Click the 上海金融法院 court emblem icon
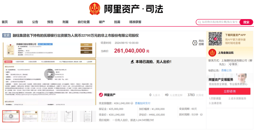254x130 pixels. pyautogui.click(x=212, y=53)
